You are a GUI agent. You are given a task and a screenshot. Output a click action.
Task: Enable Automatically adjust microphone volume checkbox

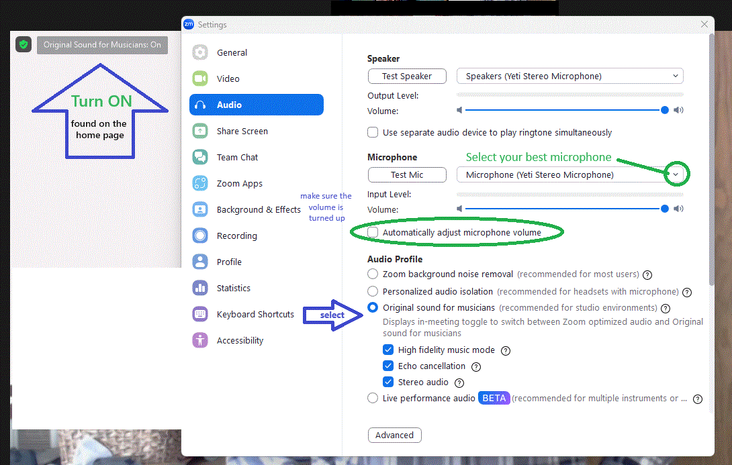(373, 233)
